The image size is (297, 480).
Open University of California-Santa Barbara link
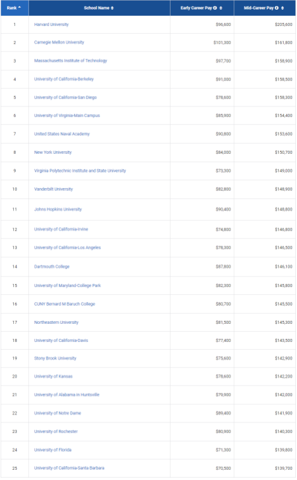(69, 468)
